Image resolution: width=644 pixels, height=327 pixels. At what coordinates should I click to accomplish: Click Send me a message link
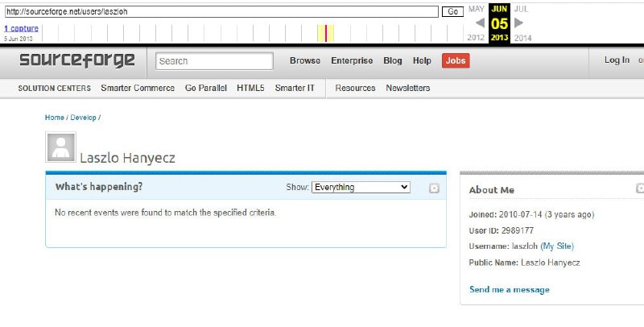(x=510, y=290)
